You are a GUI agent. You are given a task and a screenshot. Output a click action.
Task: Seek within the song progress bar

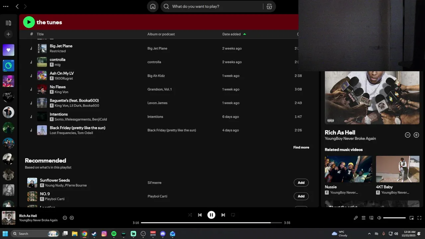212,223
